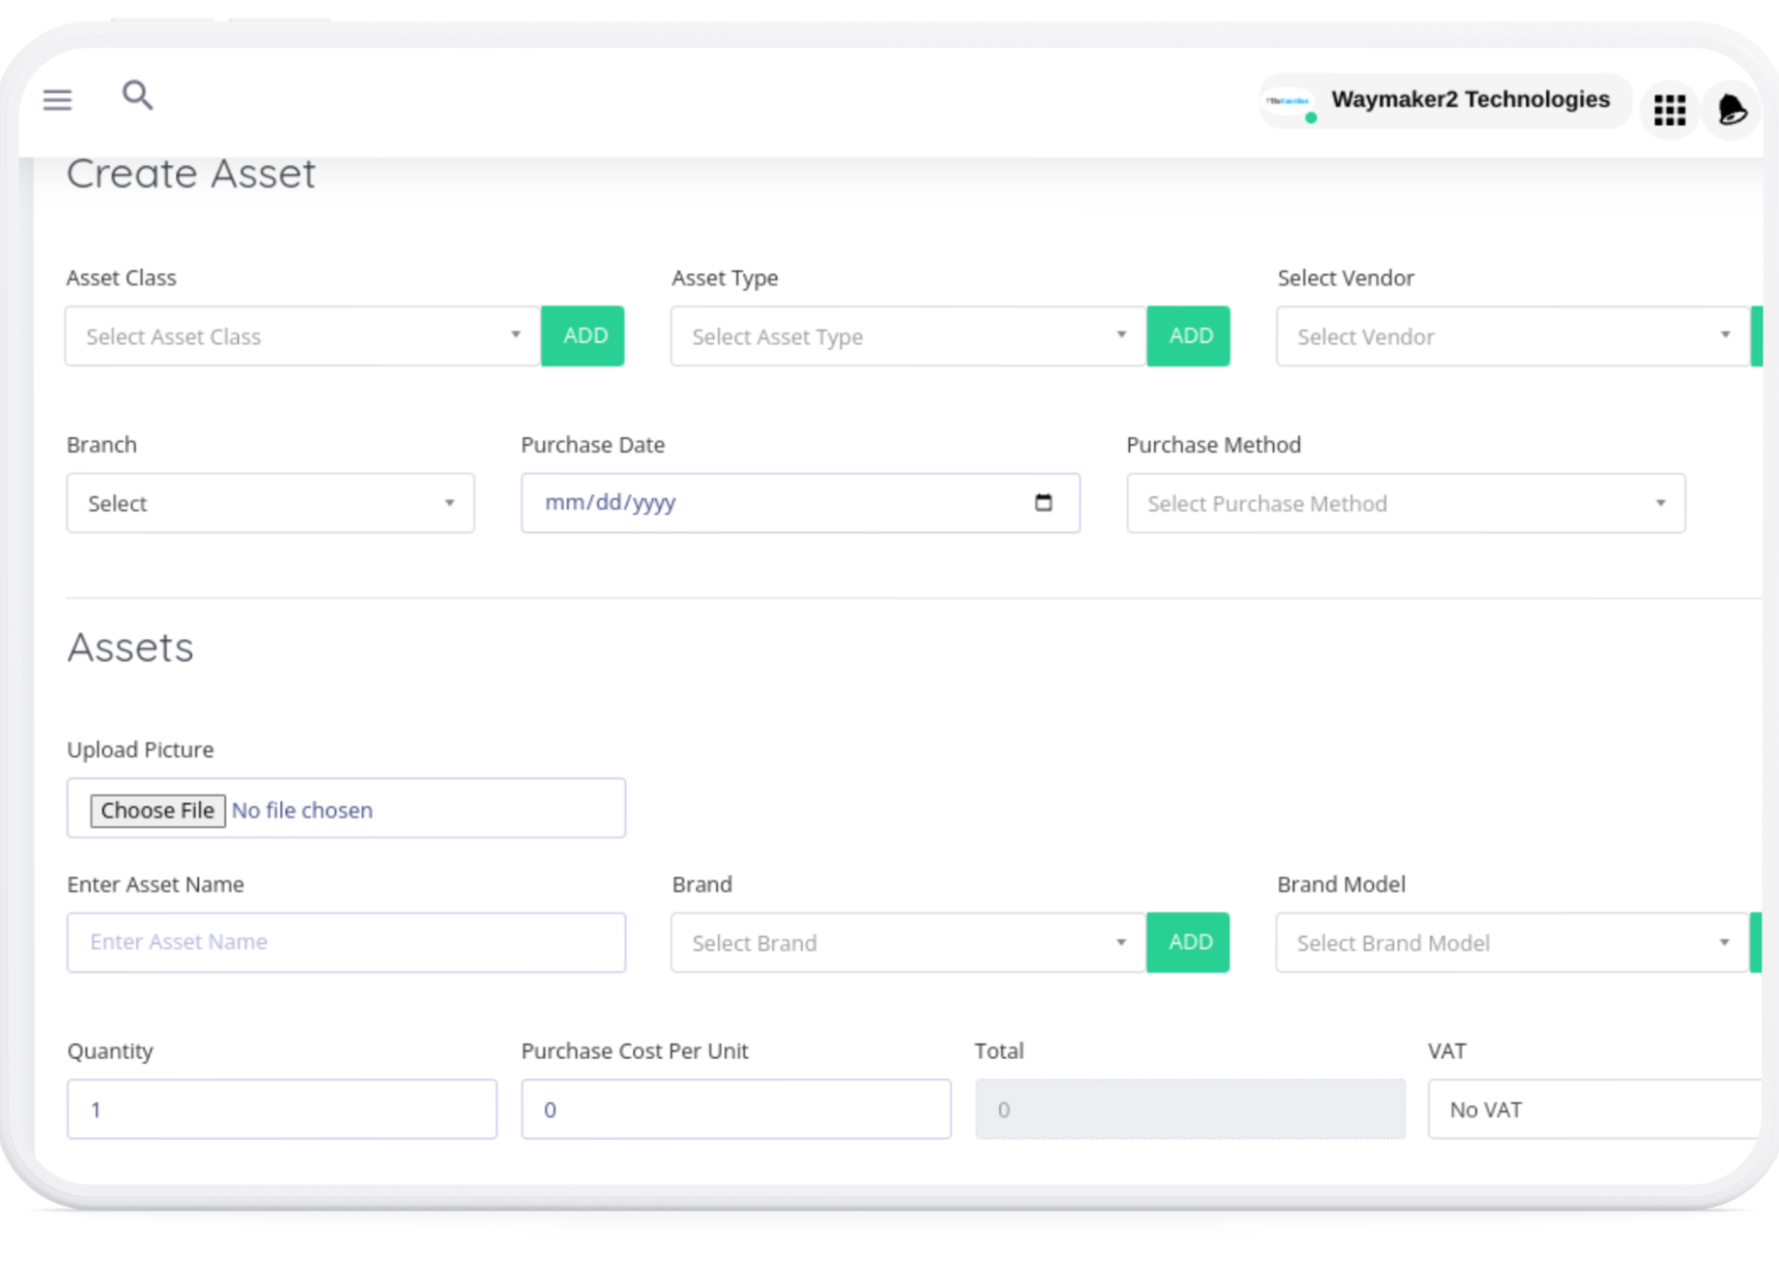Open the Select Vendor dropdown
Image resolution: width=1779 pixels, height=1261 pixels.
[1512, 337]
